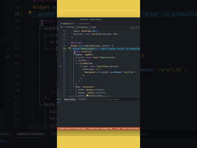Image resolution: width=197 pixels, height=148 pixels.
Task: Grab the debug toolbar drag handle
Action: point(131,27)
